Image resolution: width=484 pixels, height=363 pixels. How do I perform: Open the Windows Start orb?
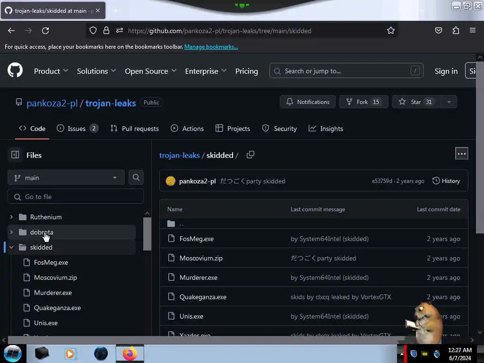[13, 354]
